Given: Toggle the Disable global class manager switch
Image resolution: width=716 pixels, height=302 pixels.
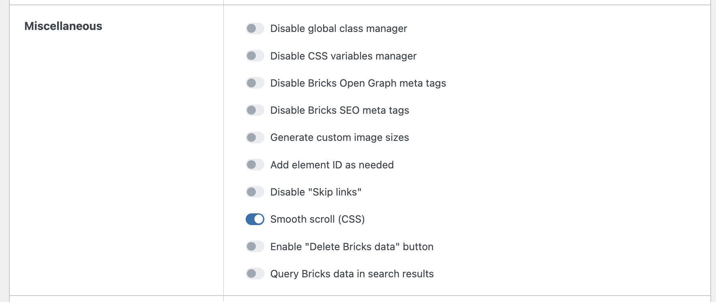Looking at the screenshot, I should [x=255, y=28].
